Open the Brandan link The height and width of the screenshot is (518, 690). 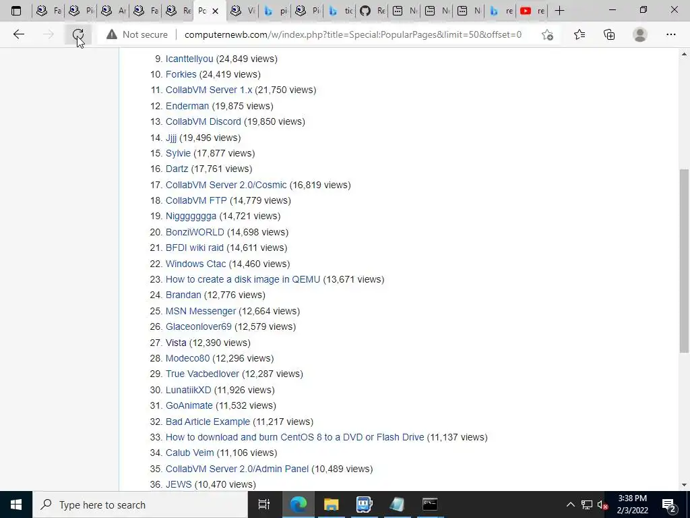pyautogui.click(x=183, y=295)
